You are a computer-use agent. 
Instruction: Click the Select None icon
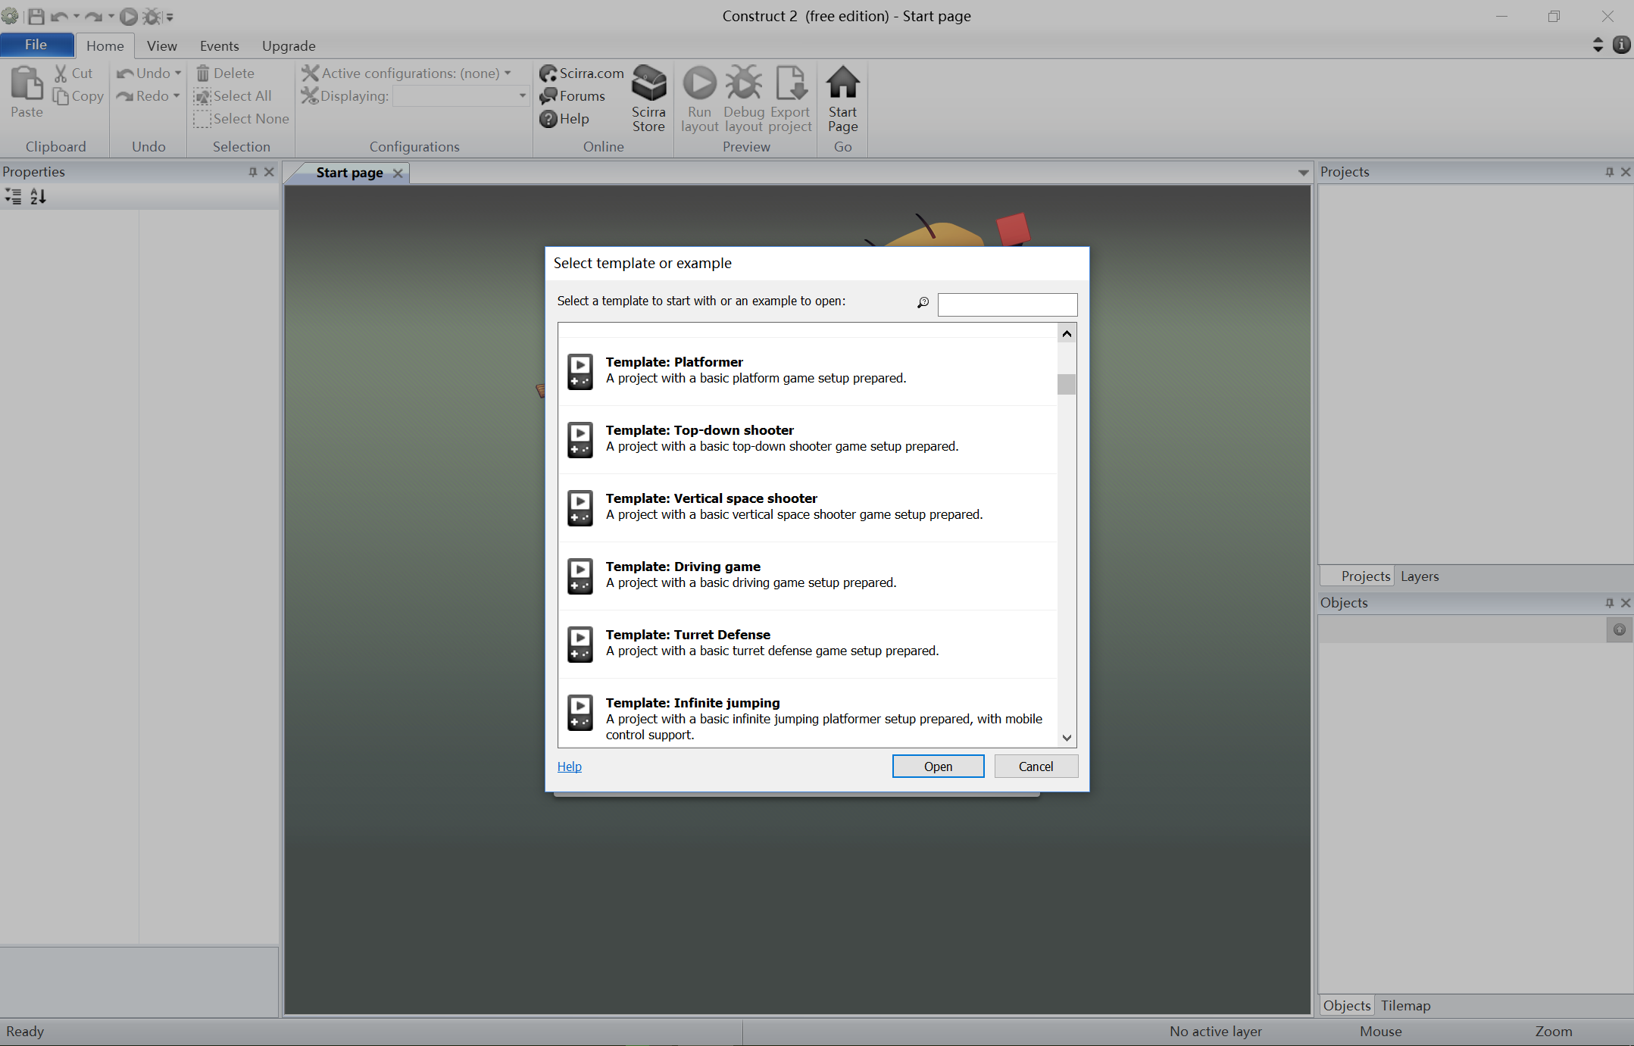[x=202, y=119]
